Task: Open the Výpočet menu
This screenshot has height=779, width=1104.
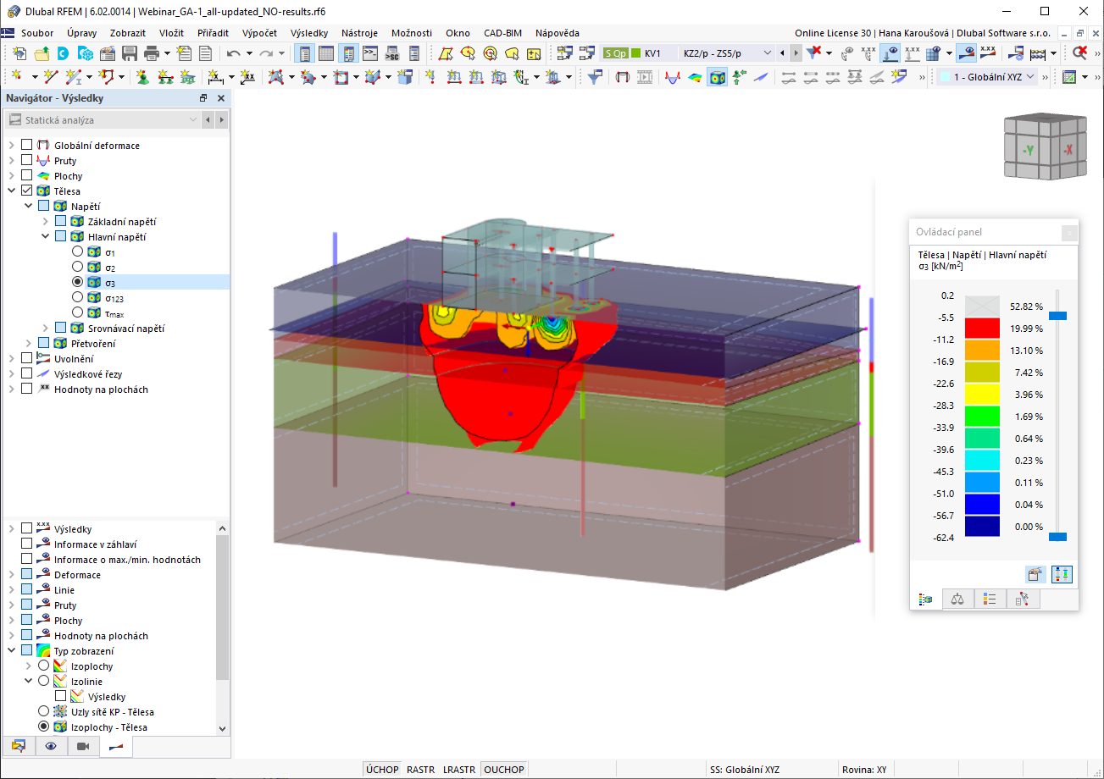Action: pos(259,33)
